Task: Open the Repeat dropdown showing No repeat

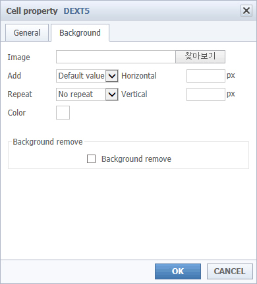Action: pos(87,94)
